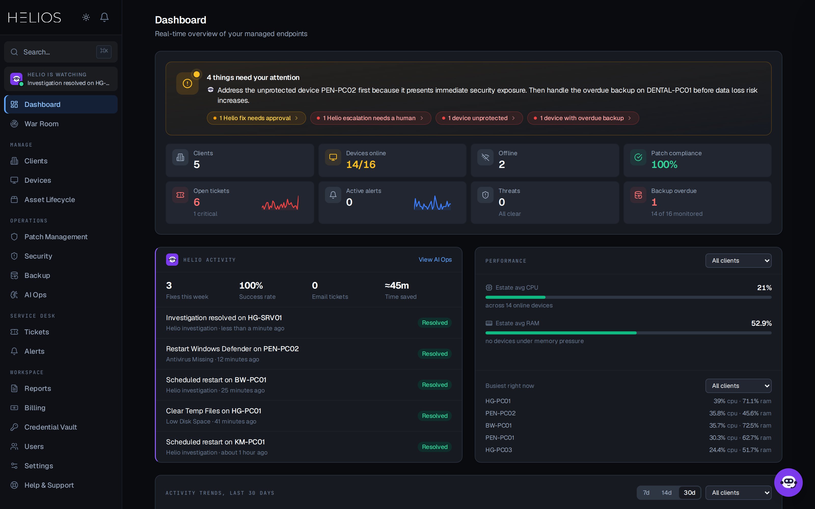Click the Active alerts bell icon
Viewport: 815px width, 509px height.
[x=333, y=195]
